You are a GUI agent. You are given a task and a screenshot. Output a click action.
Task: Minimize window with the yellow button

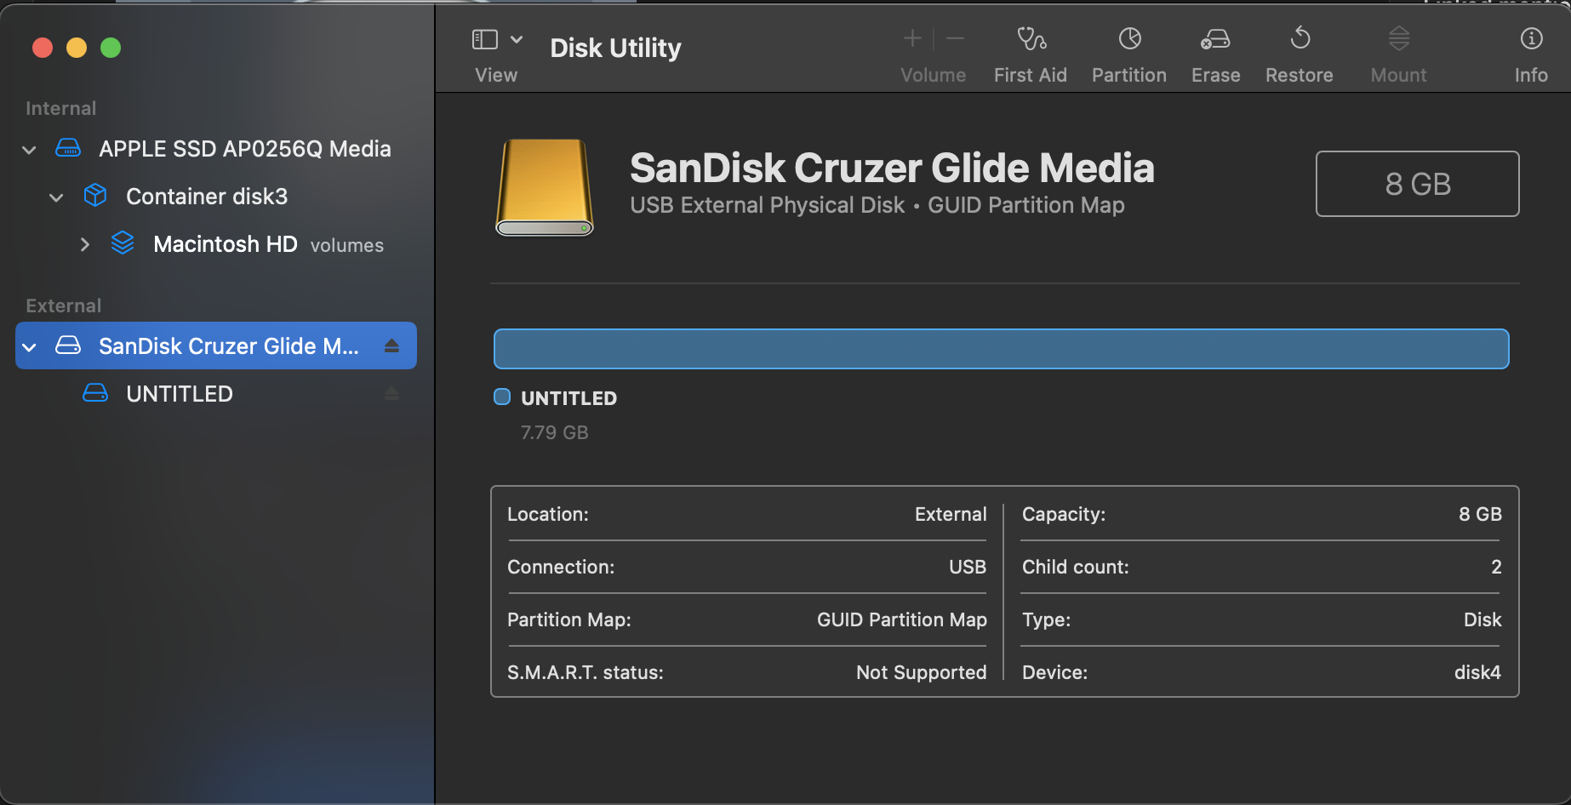point(77,48)
